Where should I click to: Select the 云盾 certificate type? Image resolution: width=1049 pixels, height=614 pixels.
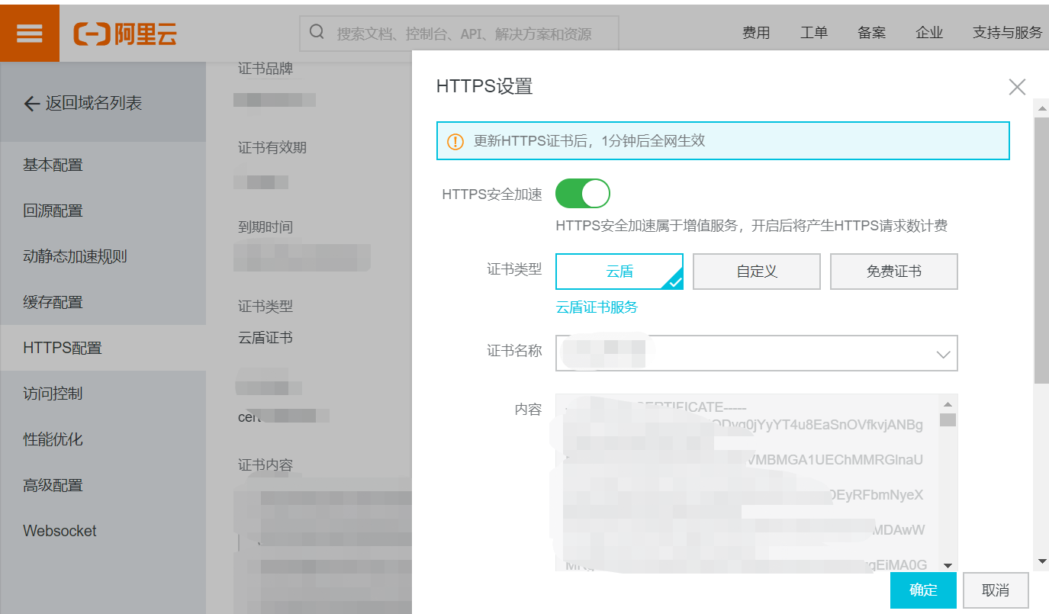click(x=619, y=272)
